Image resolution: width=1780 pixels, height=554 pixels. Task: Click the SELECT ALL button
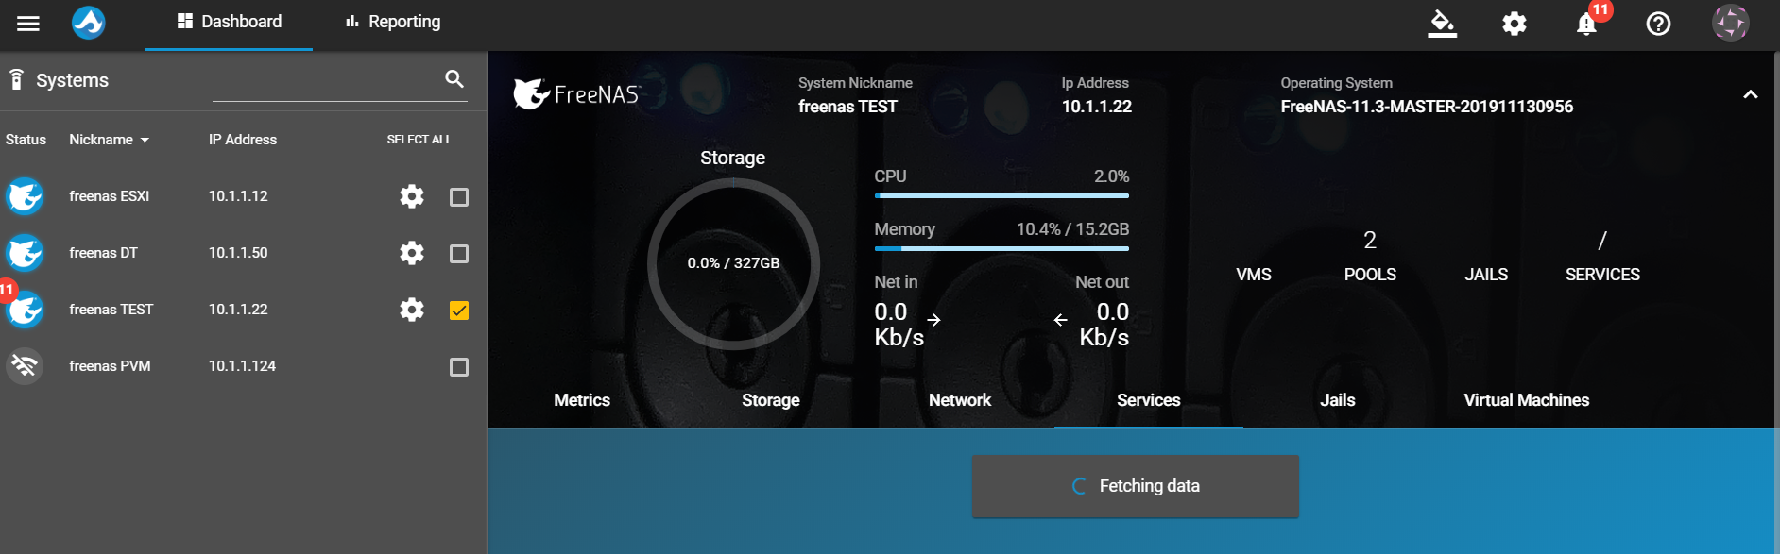coord(419,140)
